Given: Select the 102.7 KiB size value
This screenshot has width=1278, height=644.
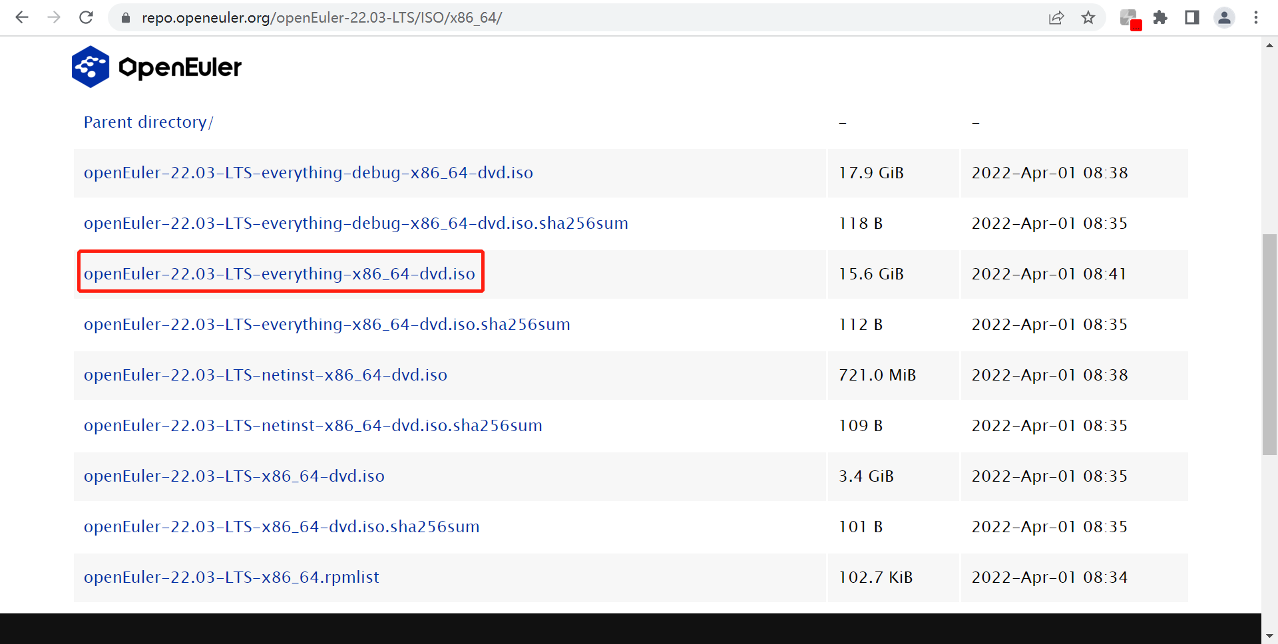Looking at the screenshot, I should (875, 577).
